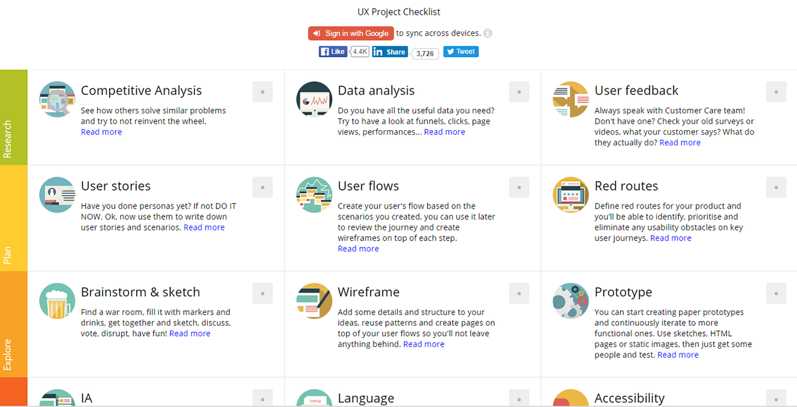Image resolution: width=797 pixels, height=407 pixels.
Task: Check off the Competitive Analysis task
Action: [262, 92]
